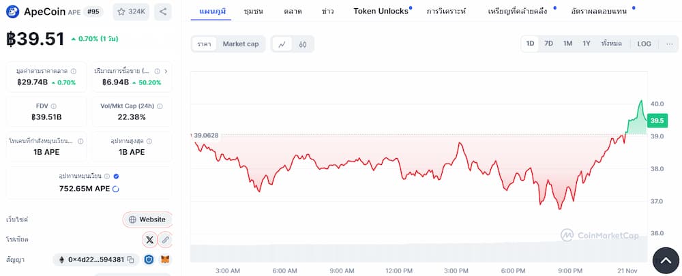This screenshot has height=276, width=682.
Task: Click the ฿29.74B market cap value
Action: pyautogui.click(x=33, y=82)
